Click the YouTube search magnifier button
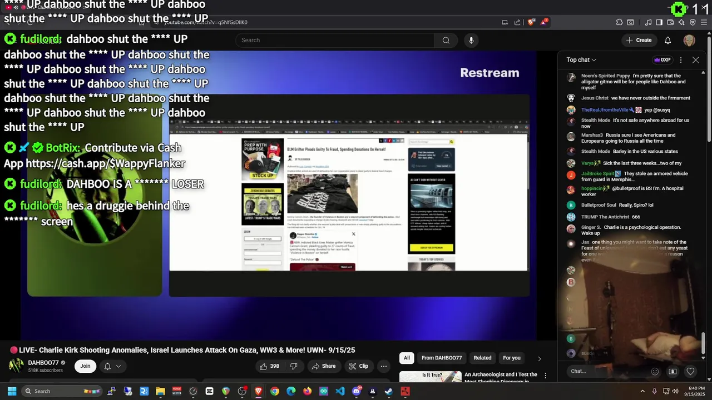 446,40
